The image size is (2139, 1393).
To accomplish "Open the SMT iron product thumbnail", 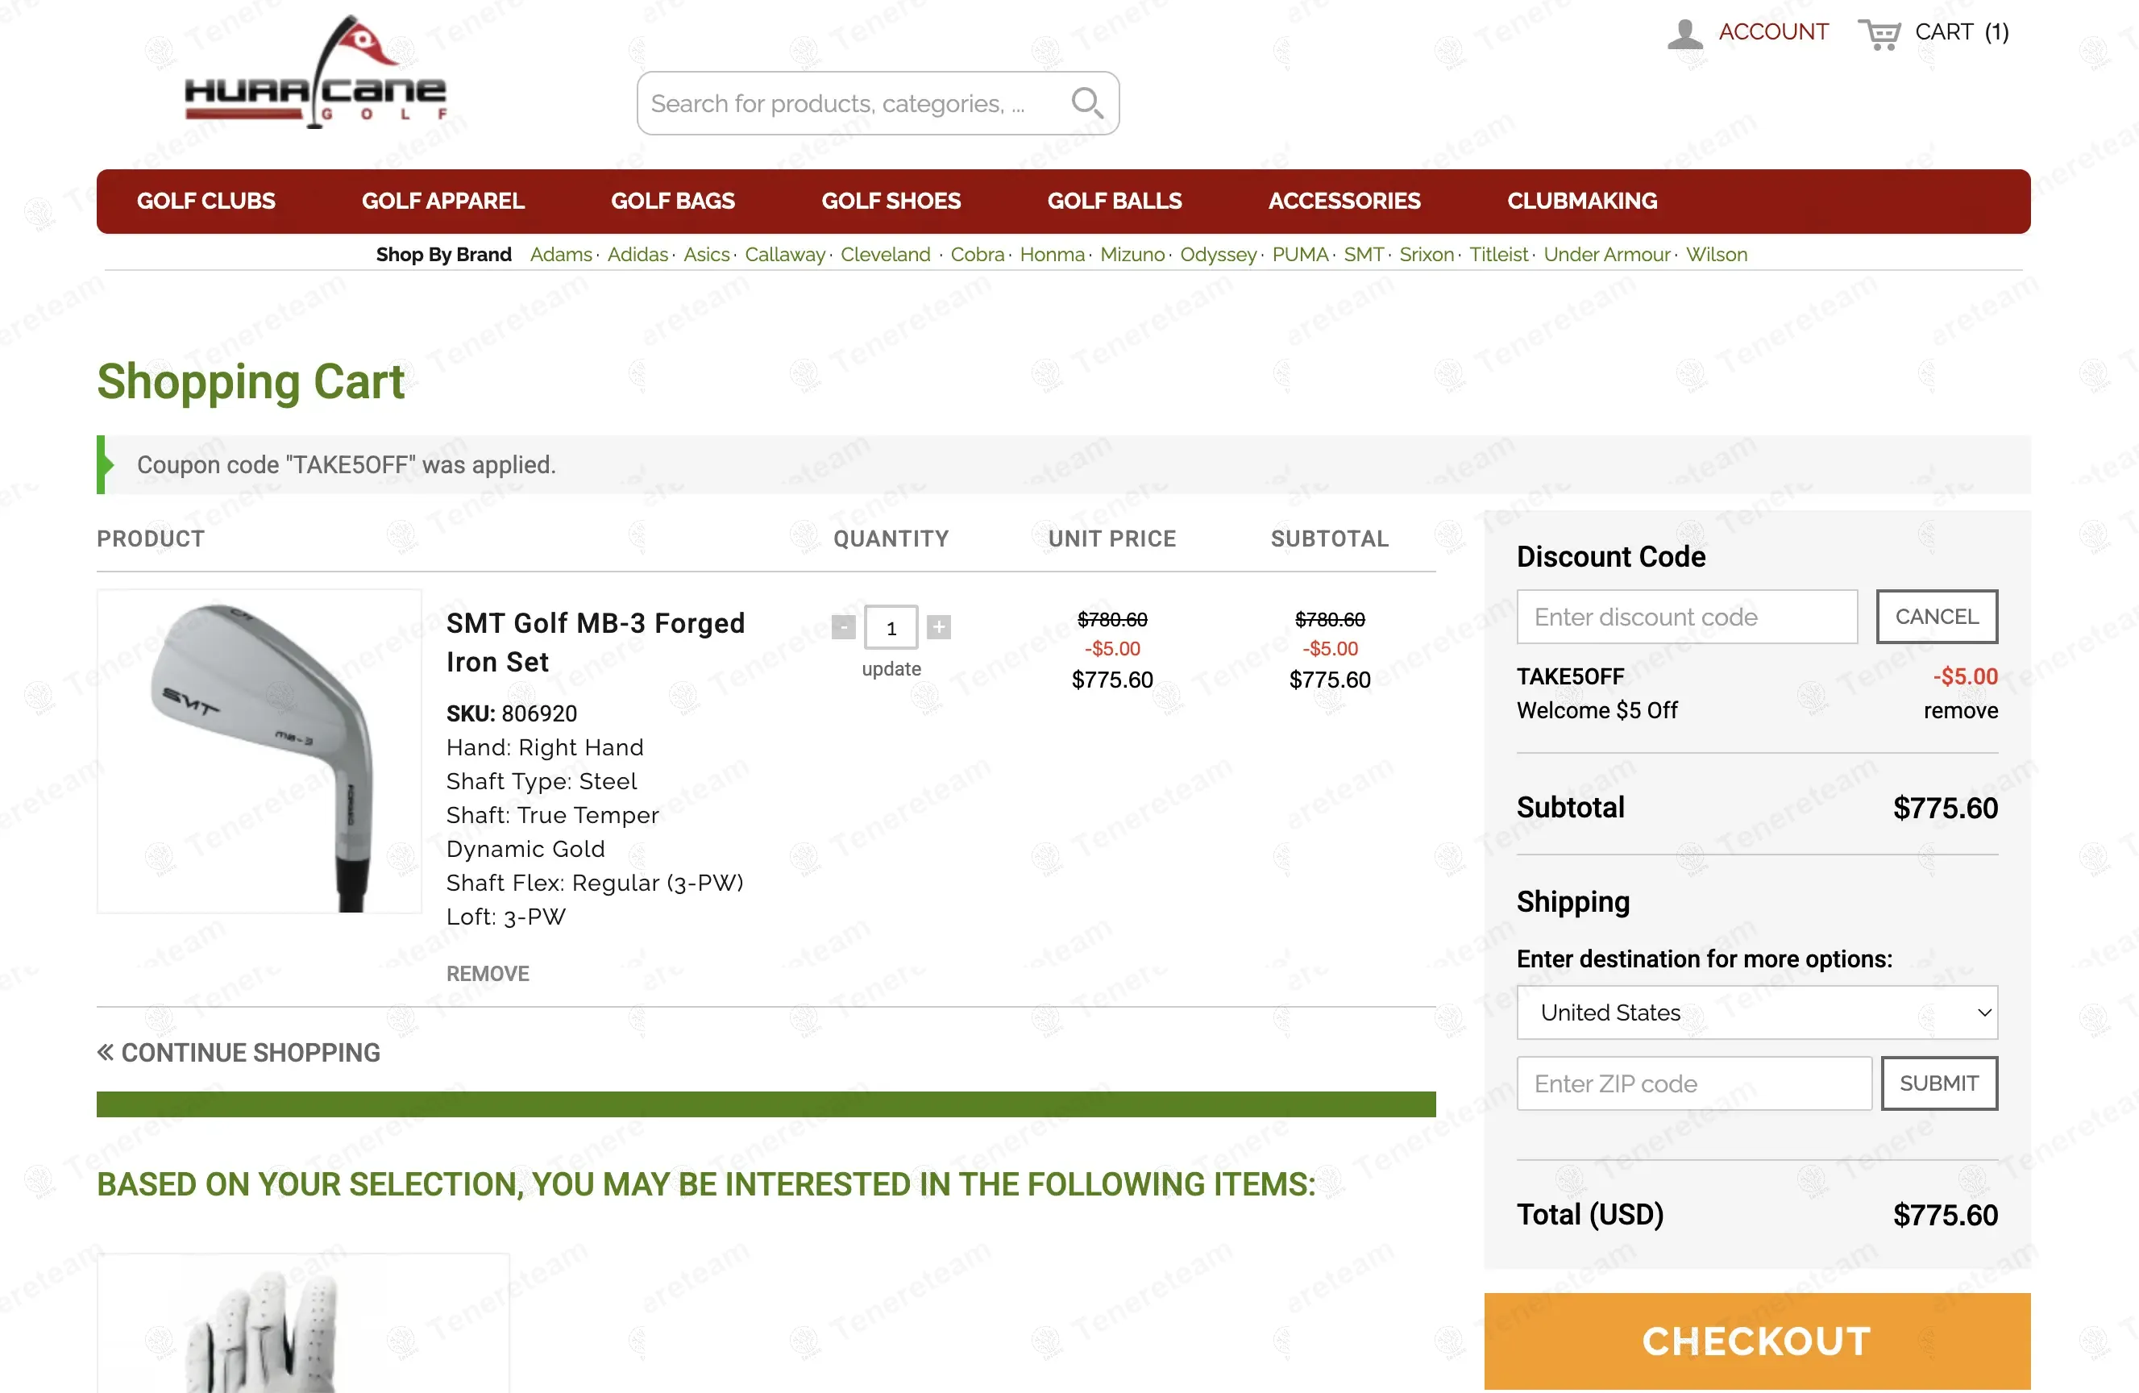I will pos(259,751).
